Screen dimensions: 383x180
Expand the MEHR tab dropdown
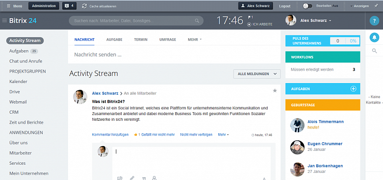(x=195, y=40)
